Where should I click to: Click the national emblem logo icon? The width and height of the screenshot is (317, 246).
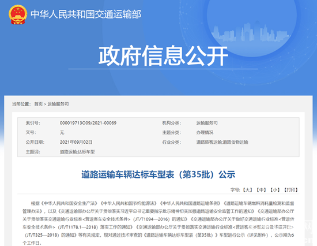tap(18, 14)
